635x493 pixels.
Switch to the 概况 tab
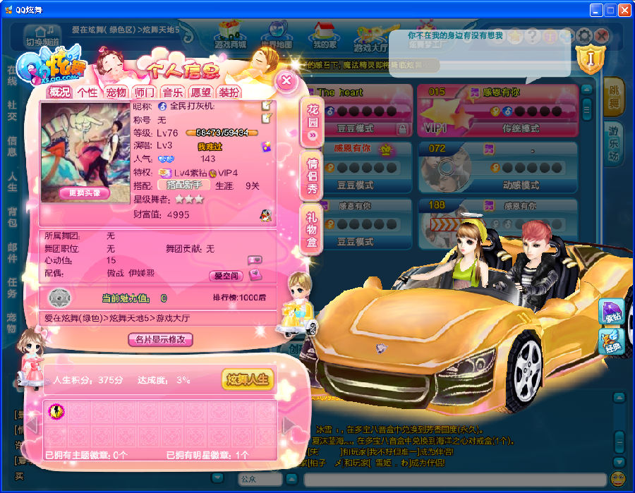click(x=59, y=92)
